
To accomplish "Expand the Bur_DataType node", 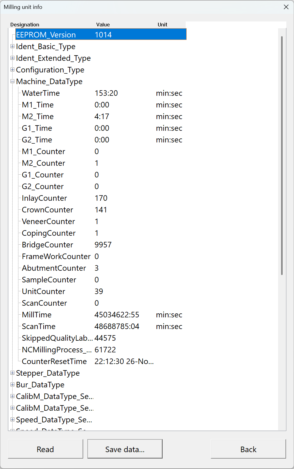I will point(12,385).
